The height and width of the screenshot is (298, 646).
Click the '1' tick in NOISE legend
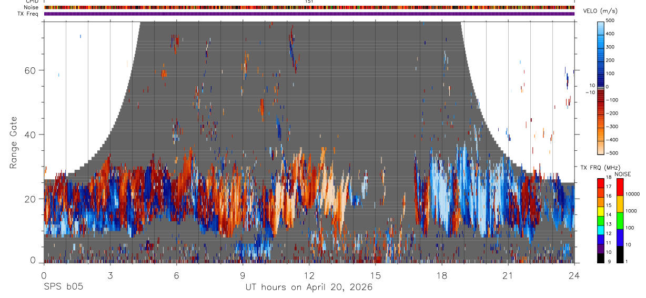click(627, 262)
